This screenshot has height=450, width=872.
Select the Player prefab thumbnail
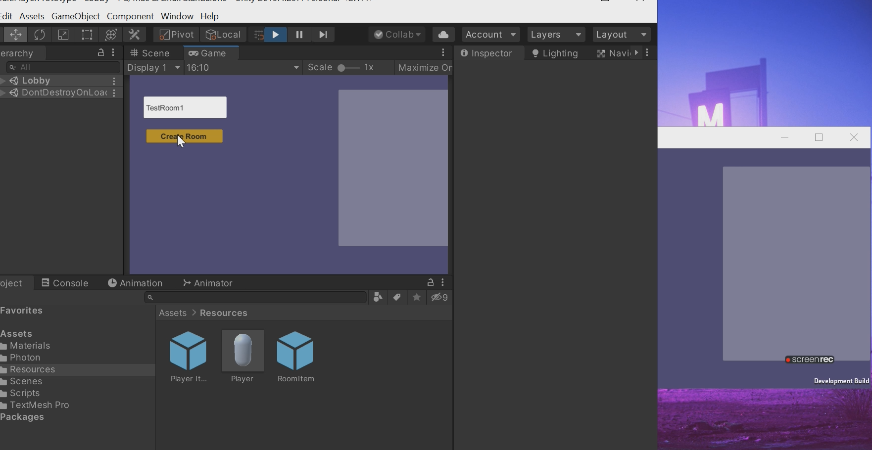(242, 351)
